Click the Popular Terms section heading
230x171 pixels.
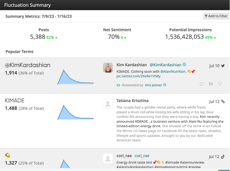[x=19, y=52]
